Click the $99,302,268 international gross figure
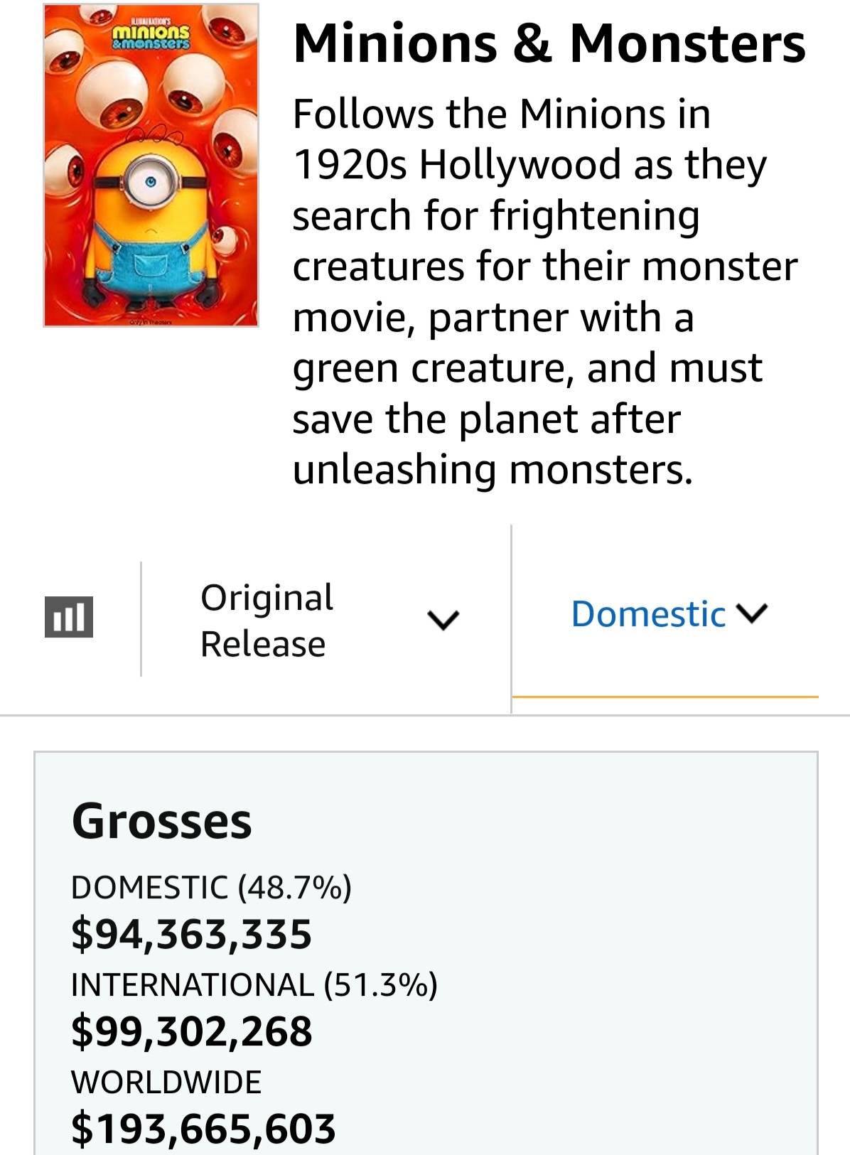The height and width of the screenshot is (1155, 850). pyautogui.click(x=191, y=1031)
